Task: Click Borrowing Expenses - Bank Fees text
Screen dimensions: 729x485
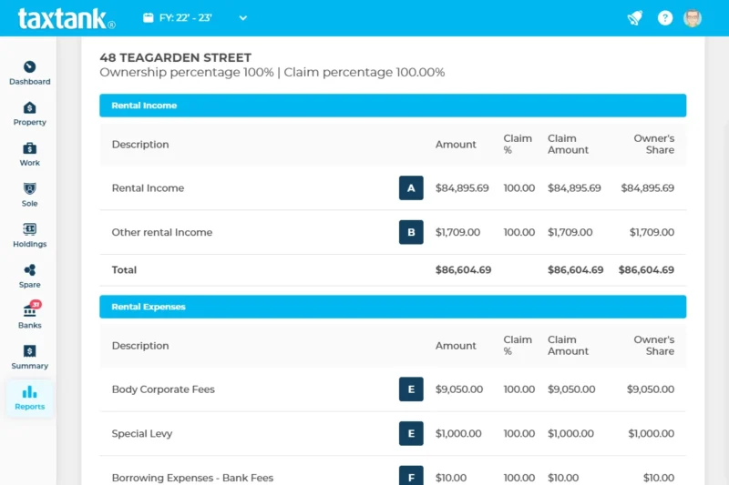Action: click(x=192, y=478)
